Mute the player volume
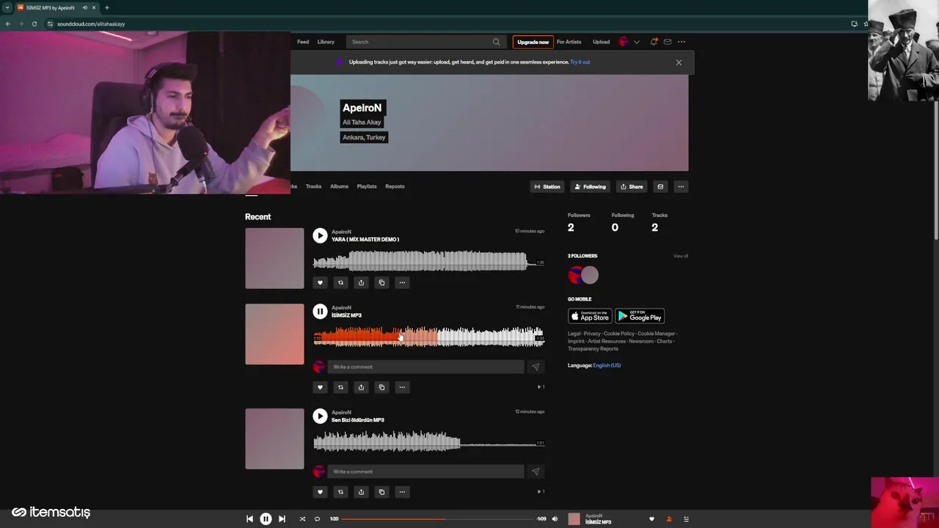This screenshot has height=528, width=939. click(555, 519)
